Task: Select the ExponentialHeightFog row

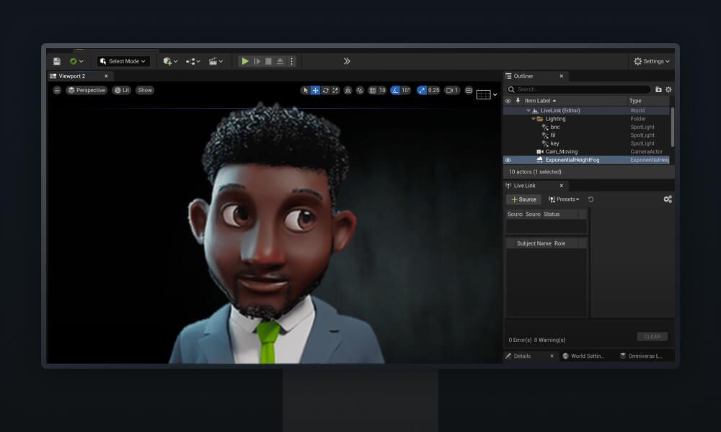Action: 586,161
